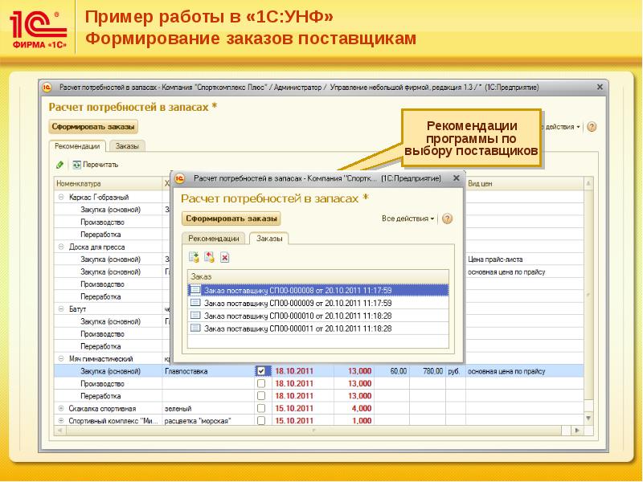Open help in the front dialog

point(448,219)
